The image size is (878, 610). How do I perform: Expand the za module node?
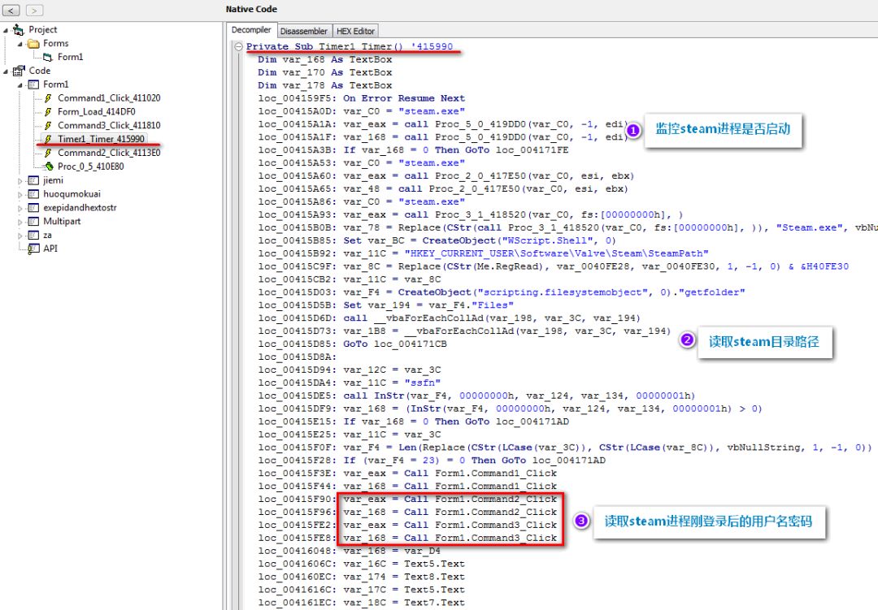click(20, 236)
